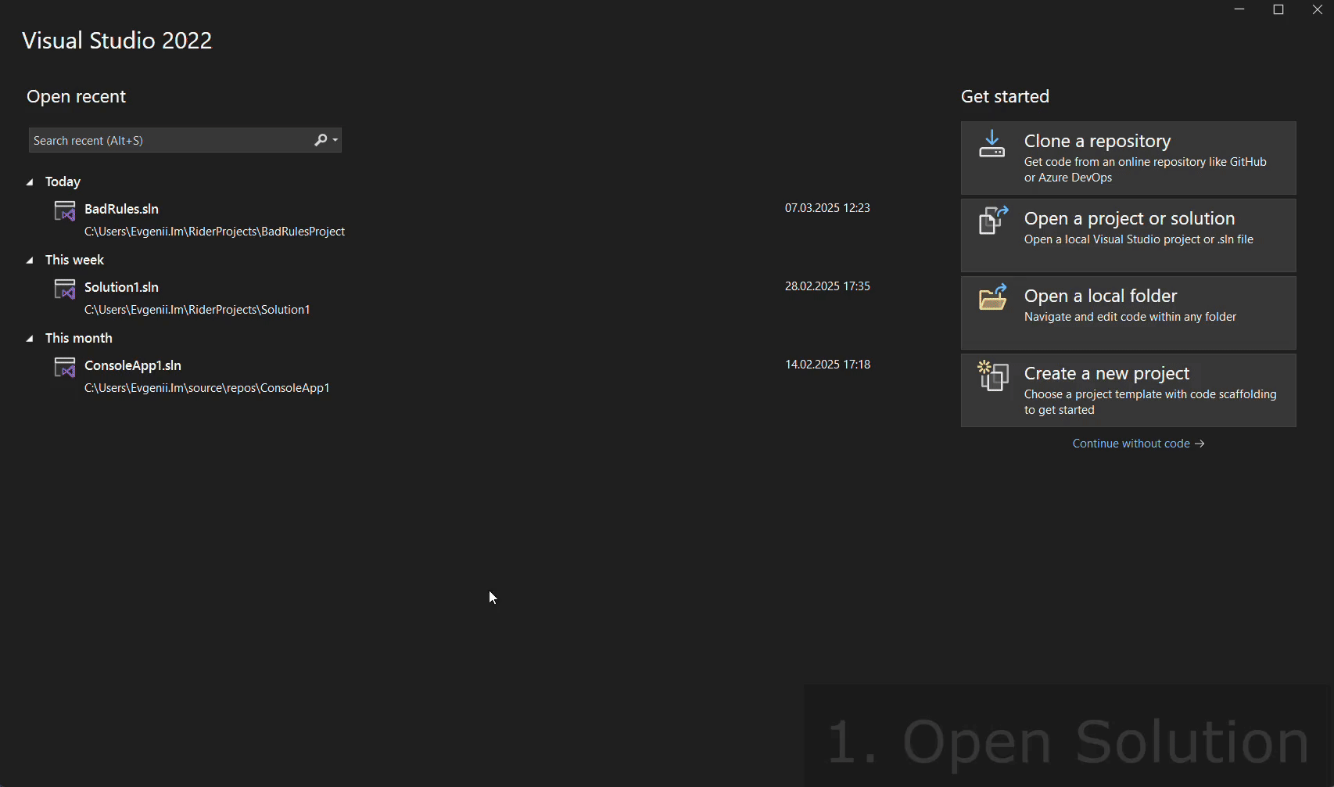Click Open a project or solution button
Screen dimensions: 1334x787
pyautogui.click(x=1128, y=235)
